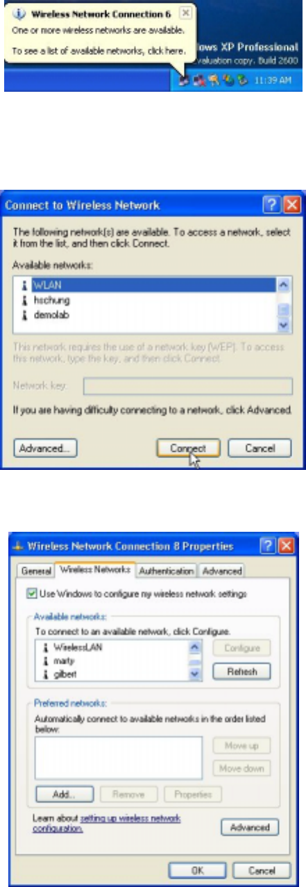Open the General tab
The image size is (306, 887).
click(x=37, y=571)
